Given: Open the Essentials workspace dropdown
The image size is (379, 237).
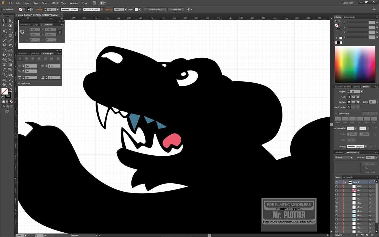Looking at the screenshot, I should coord(349,3).
